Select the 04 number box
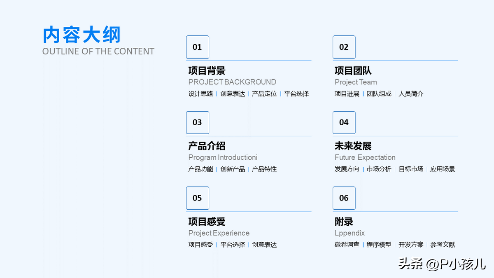 (344, 122)
